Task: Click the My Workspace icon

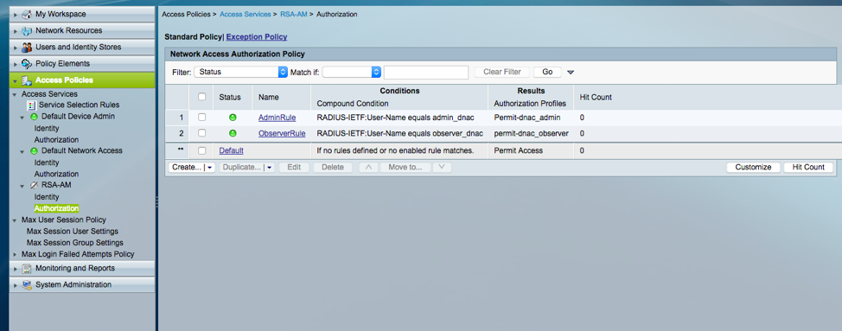Action: point(27,14)
